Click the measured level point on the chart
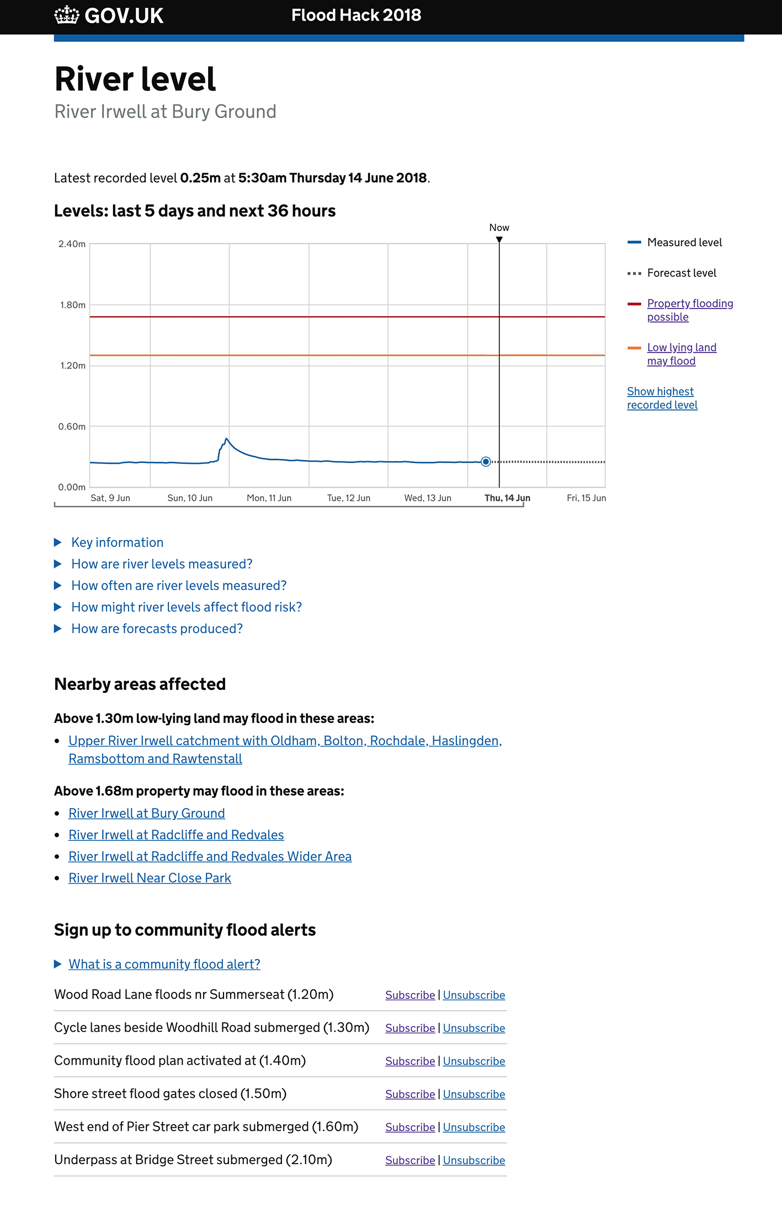The width and height of the screenshot is (782, 1227). (x=485, y=461)
